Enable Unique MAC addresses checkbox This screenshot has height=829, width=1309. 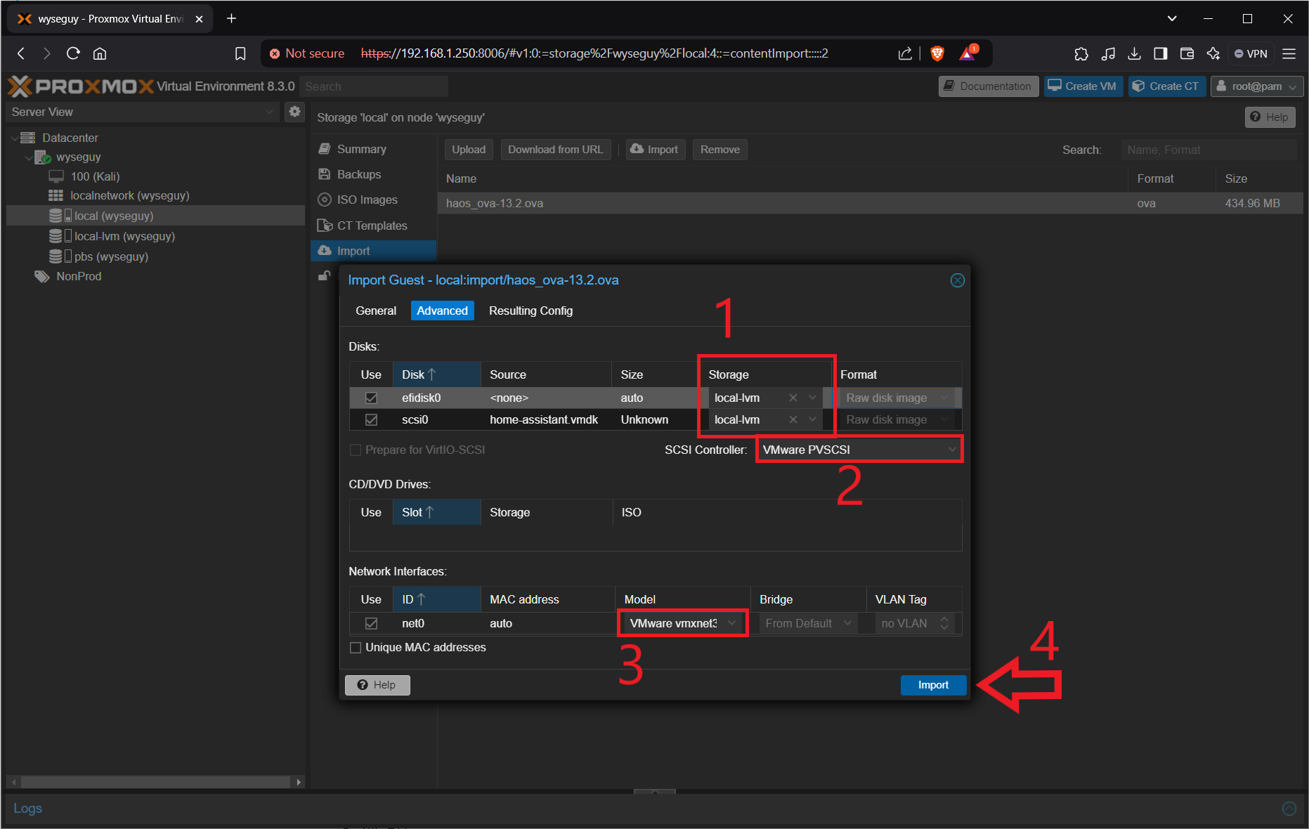point(356,647)
